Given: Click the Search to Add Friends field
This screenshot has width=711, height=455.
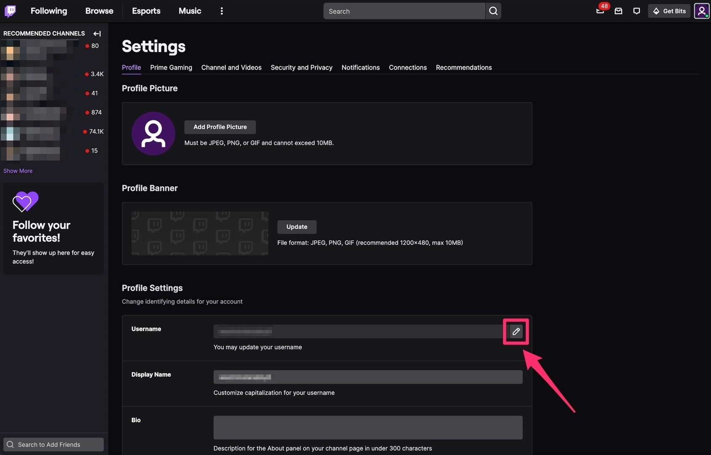Looking at the screenshot, I should click(x=53, y=444).
